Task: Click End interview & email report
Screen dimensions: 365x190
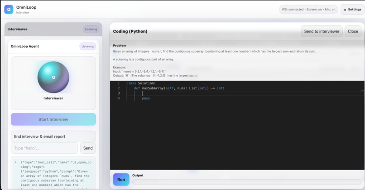Action: 53,136
